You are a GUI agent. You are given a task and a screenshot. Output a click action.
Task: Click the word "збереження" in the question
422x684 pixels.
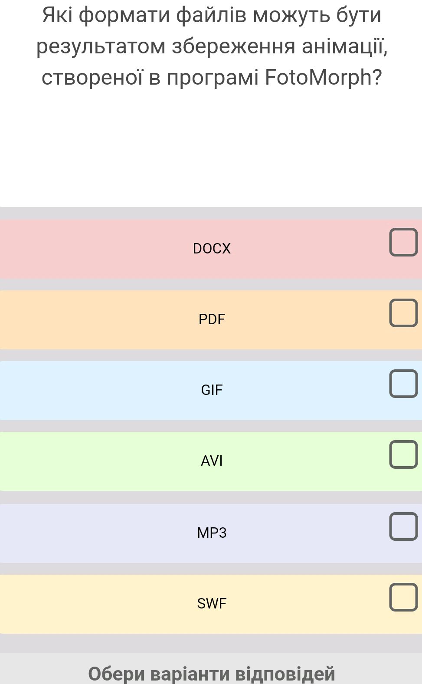(x=234, y=46)
